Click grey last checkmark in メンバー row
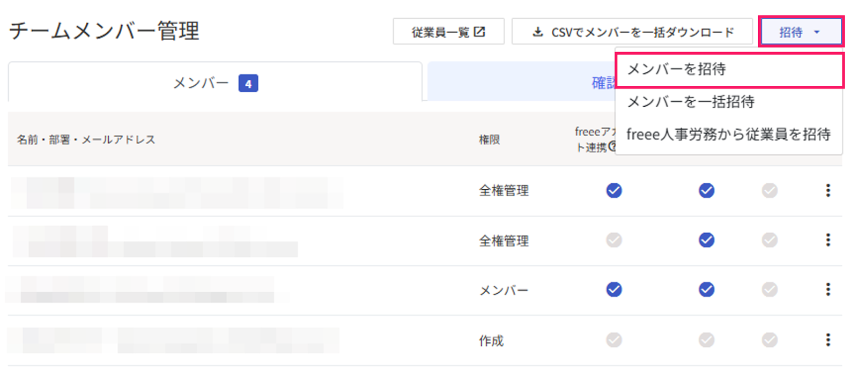Image resolution: width=858 pixels, height=378 pixels. click(x=770, y=290)
